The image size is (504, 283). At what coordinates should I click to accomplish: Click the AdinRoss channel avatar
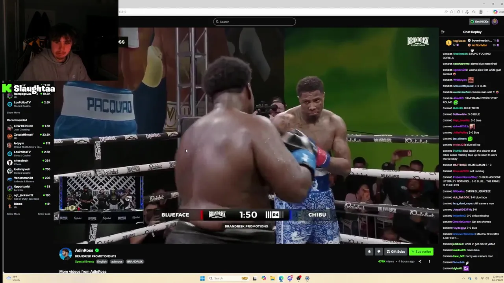[x=65, y=254]
